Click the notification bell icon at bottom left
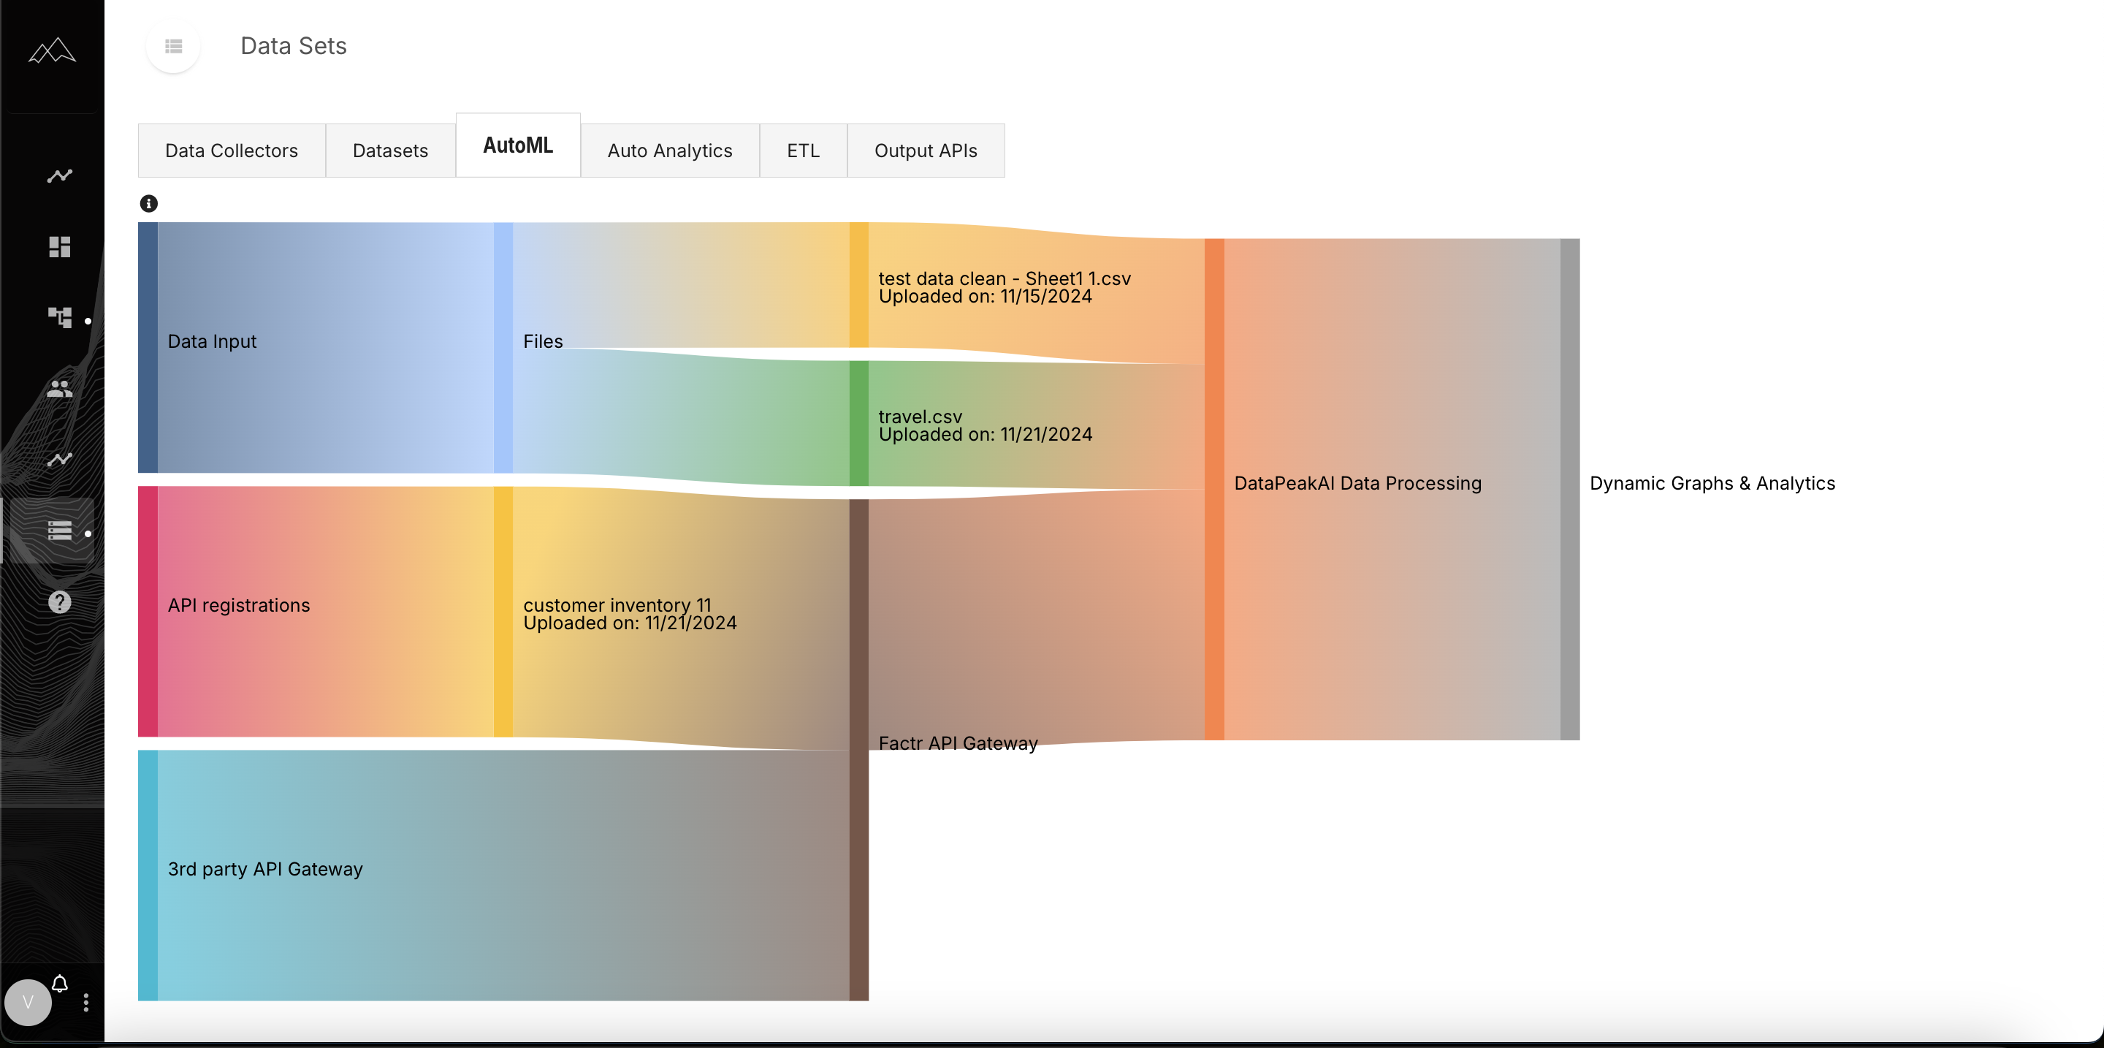Image resolution: width=2104 pixels, height=1048 pixels. pyautogui.click(x=60, y=984)
